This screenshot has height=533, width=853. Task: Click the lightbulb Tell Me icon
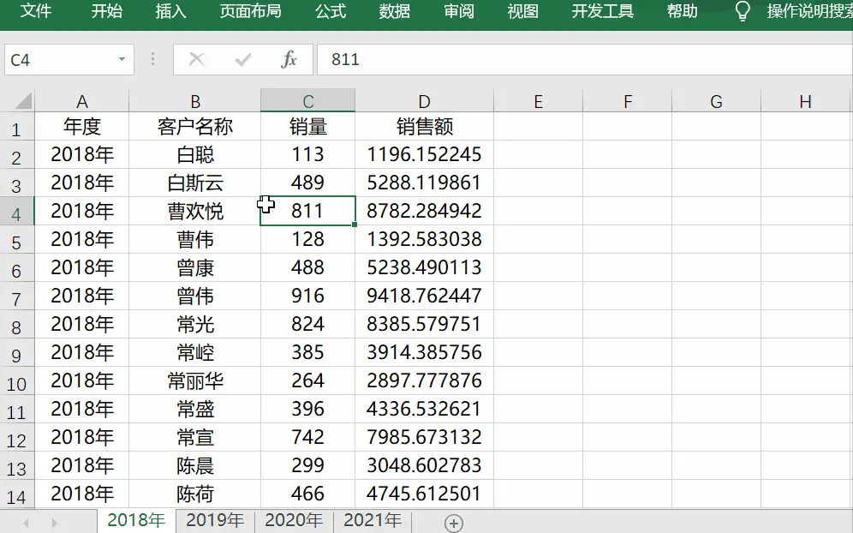pos(743,11)
